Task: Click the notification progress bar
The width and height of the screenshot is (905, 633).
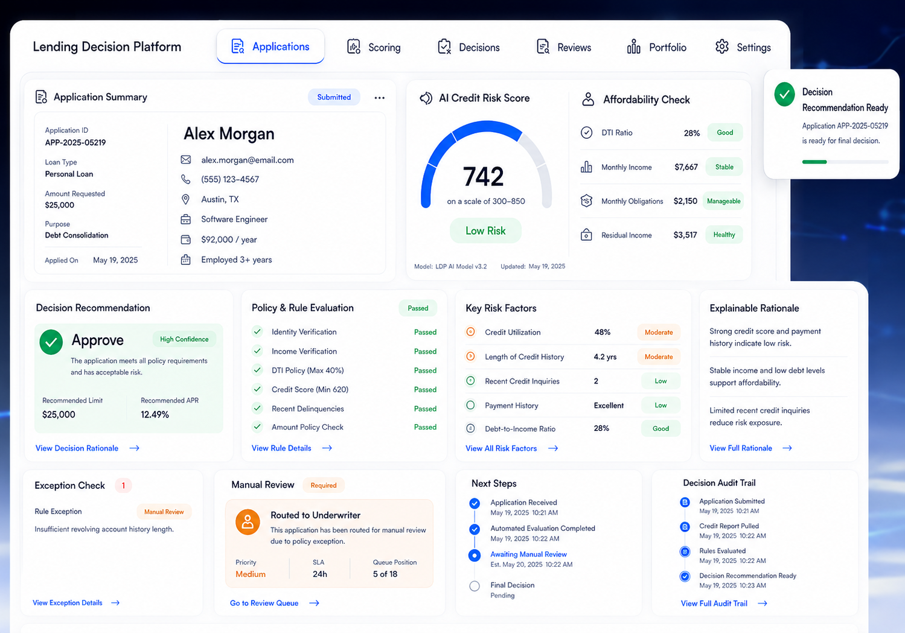Action: [x=845, y=162]
